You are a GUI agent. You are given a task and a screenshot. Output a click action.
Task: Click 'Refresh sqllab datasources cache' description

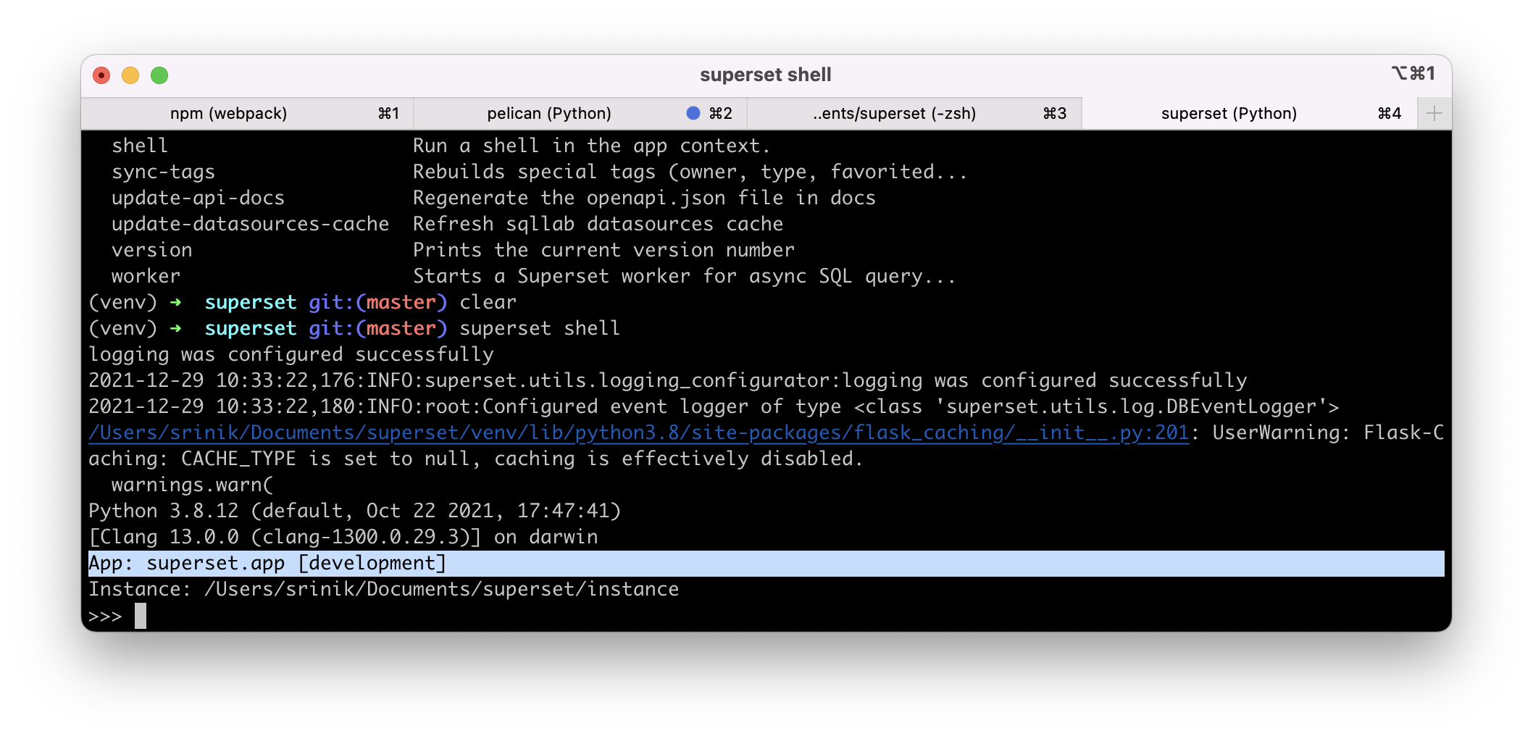pyautogui.click(x=598, y=224)
